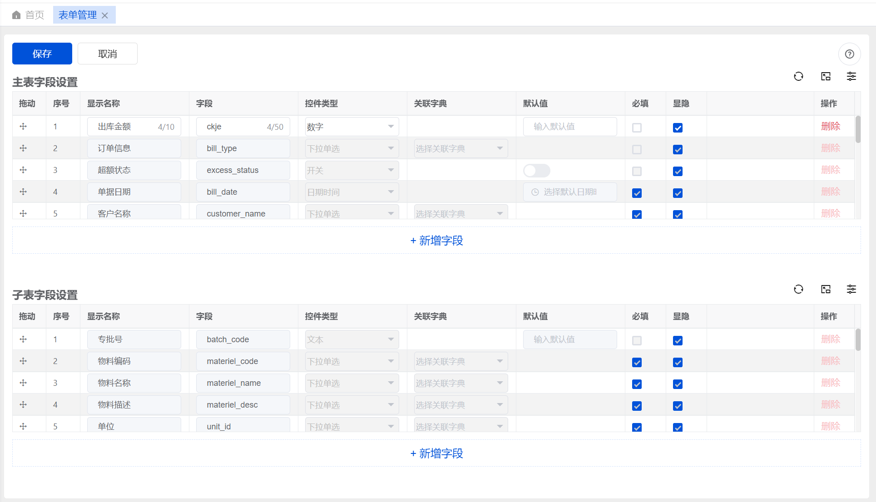Open related dictionary dropdown for 物料编码
The height and width of the screenshot is (502, 876).
pyautogui.click(x=461, y=361)
